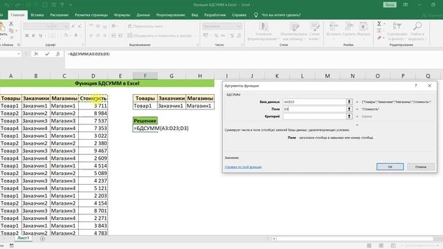
Task: Expand the Name Box dropdown arrow
Action: coord(19,54)
